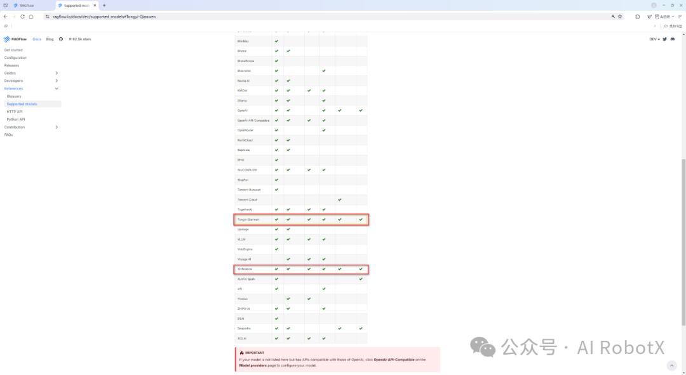Bookmark this page with the star icon

(x=620, y=16)
